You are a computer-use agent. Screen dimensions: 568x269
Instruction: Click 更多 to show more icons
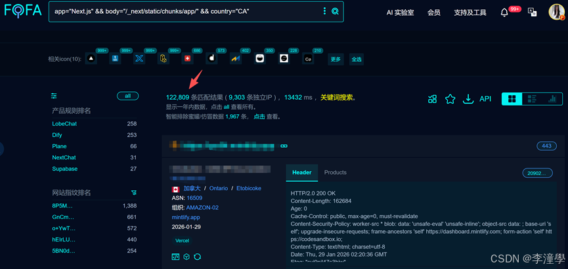tap(336, 59)
